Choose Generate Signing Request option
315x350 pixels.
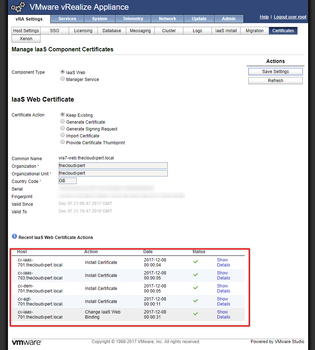[63, 129]
